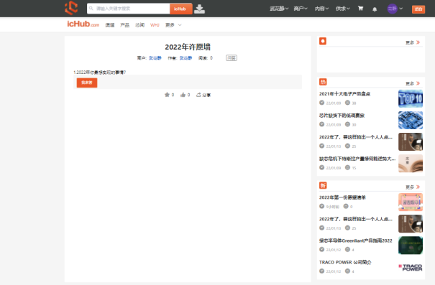This screenshot has height=285, width=435.
Task: Click the icHub.com logo in the sub navigation
Action: pyautogui.click(x=83, y=24)
